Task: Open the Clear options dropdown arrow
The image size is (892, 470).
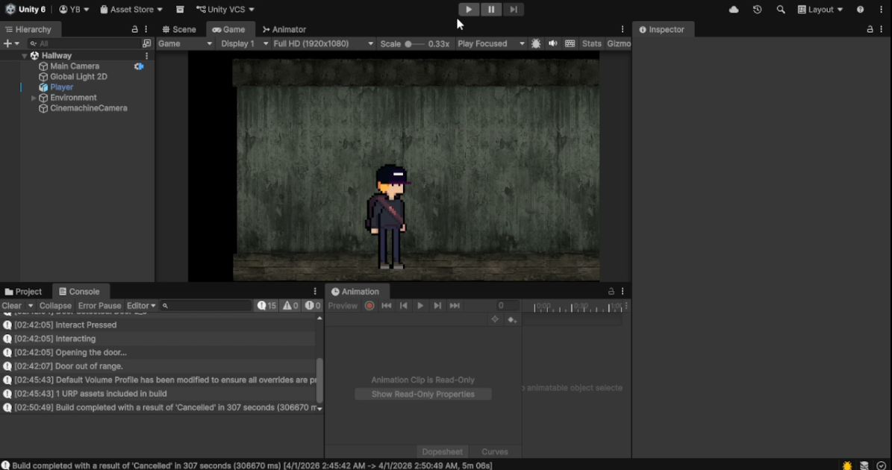Action: 31,306
